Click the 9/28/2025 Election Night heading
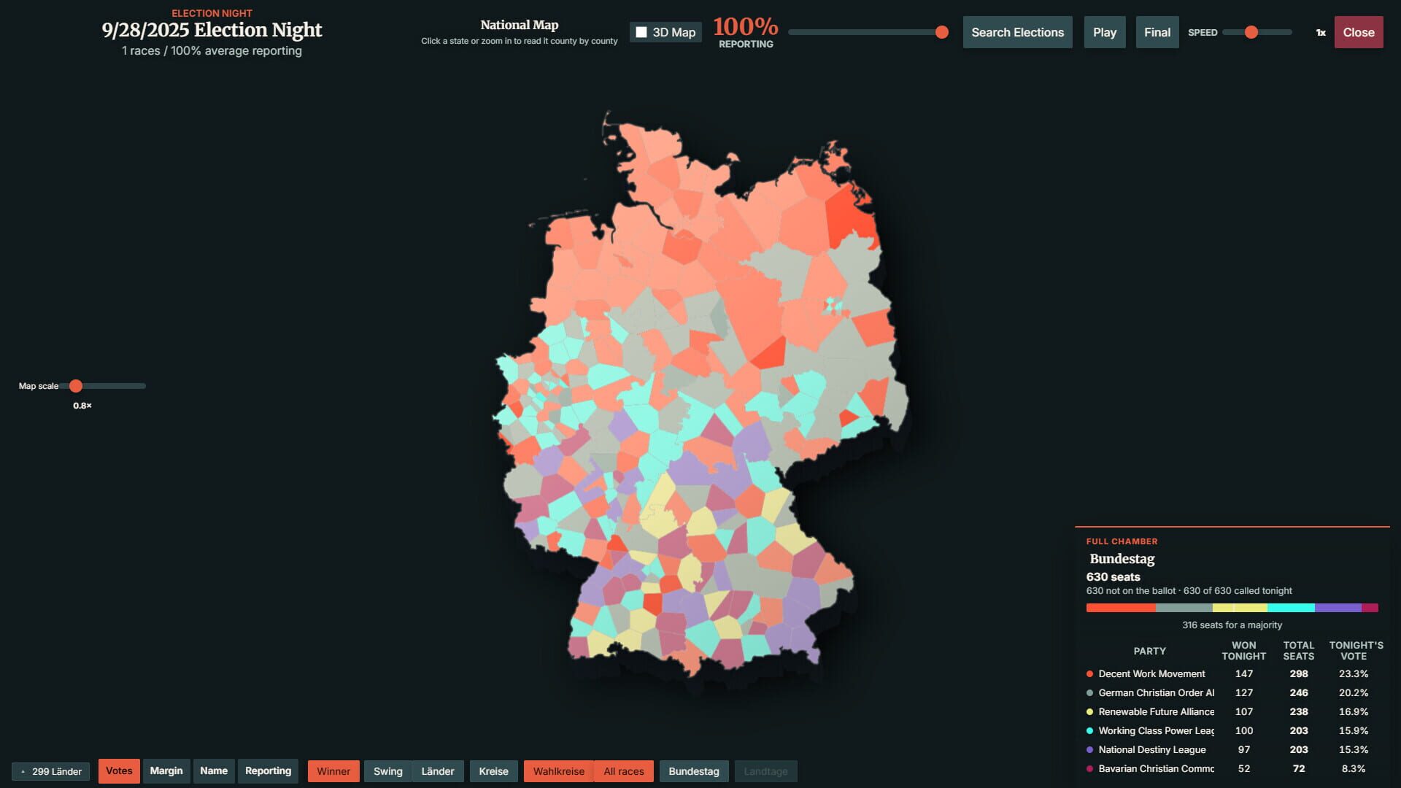The width and height of the screenshot is (1401, 788). click(212, 30)
